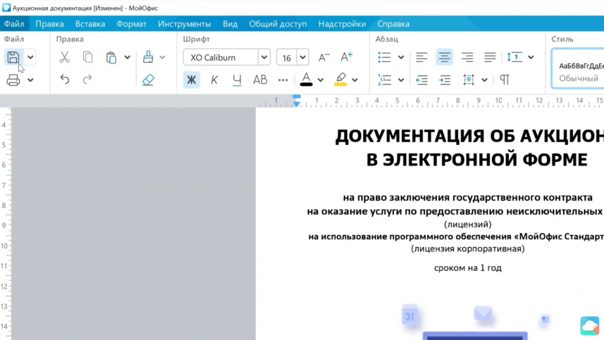Toggle italic К formatting
604x340 pixels.
click(214, 80)
